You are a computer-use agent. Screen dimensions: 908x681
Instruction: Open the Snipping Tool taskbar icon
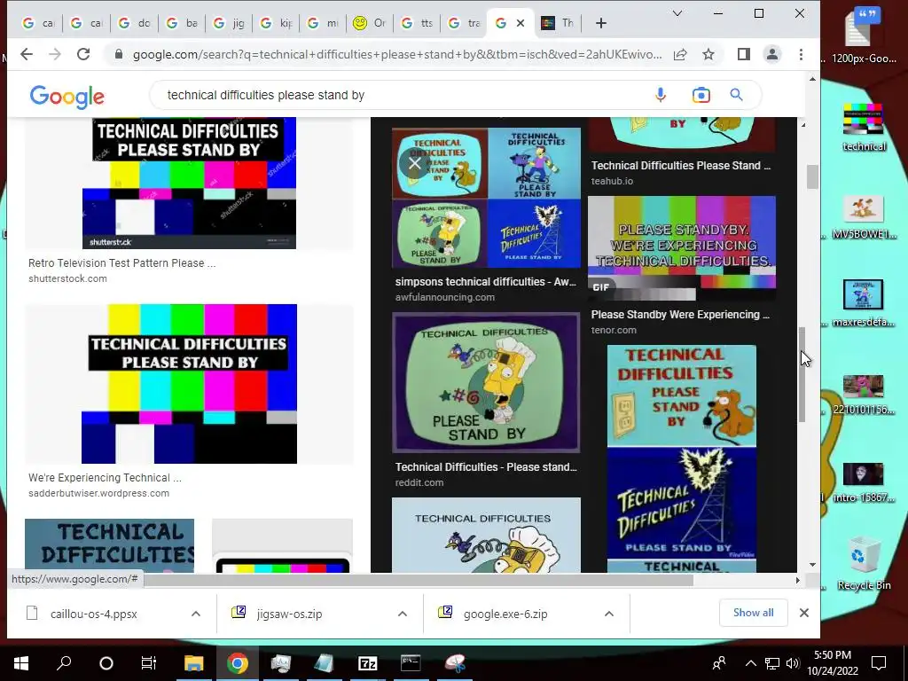click(x=455, y=663)
